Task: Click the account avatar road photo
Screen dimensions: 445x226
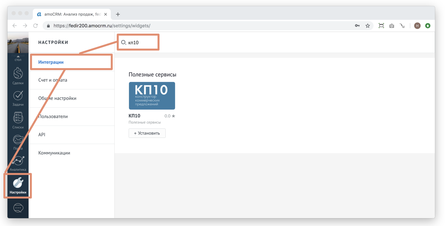Action: (x=18, y=43)
